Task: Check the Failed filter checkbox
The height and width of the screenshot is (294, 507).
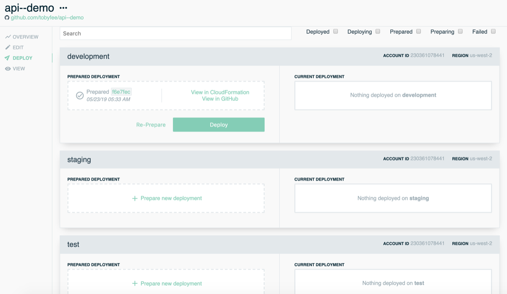Action: (x=493, y=31)
